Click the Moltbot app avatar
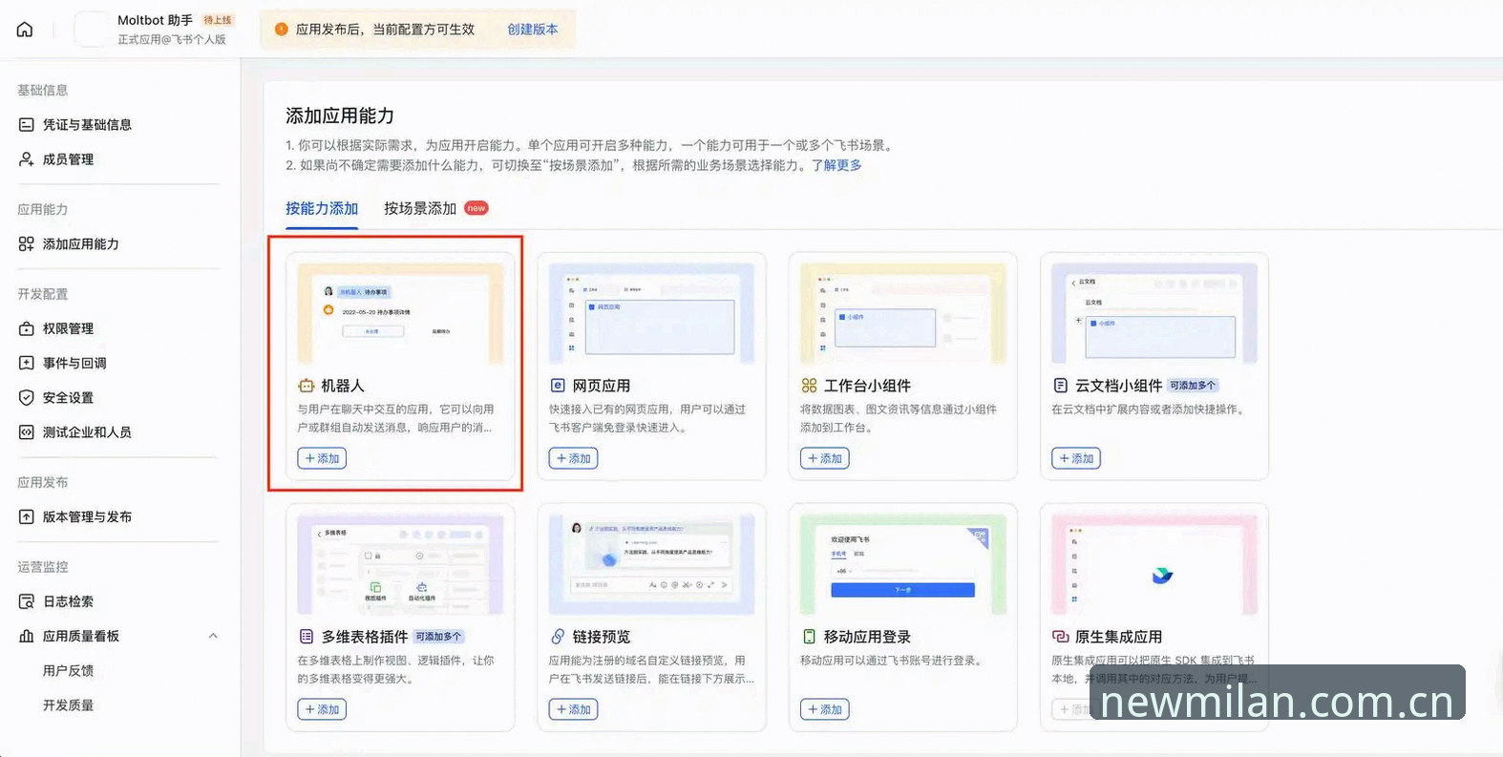 (x=91, y=29)
